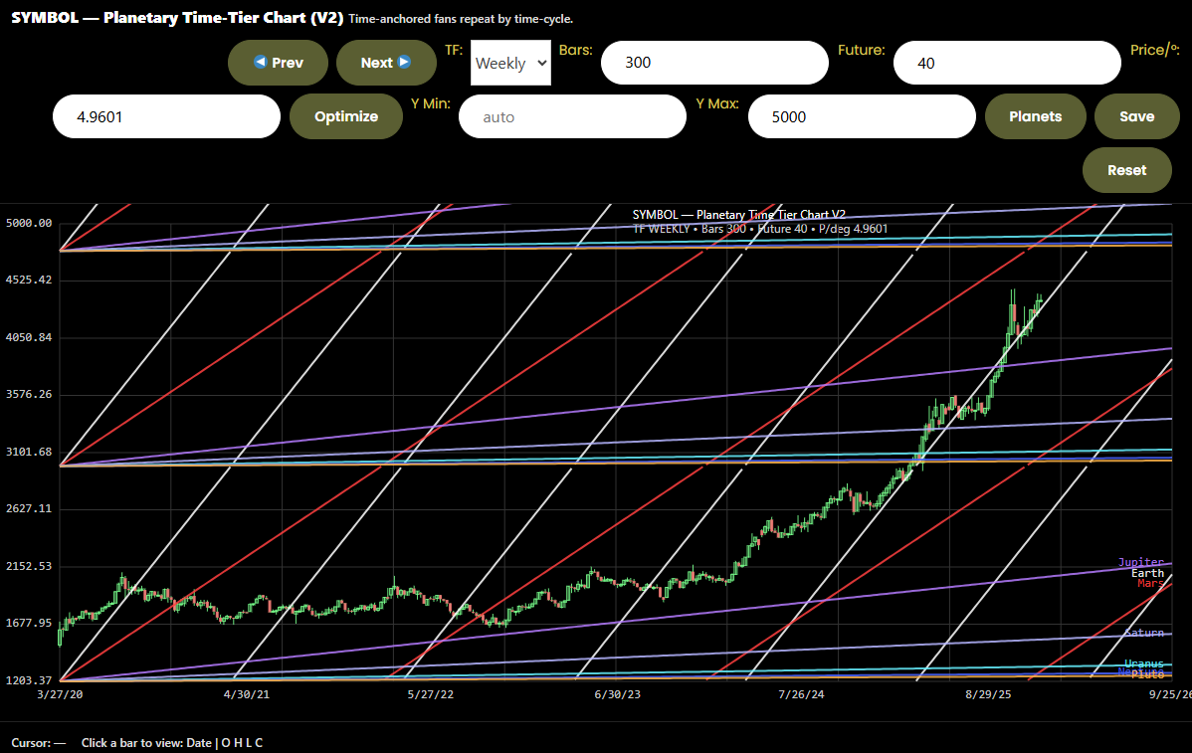Click the red Mars line label

pos(1150,583)
